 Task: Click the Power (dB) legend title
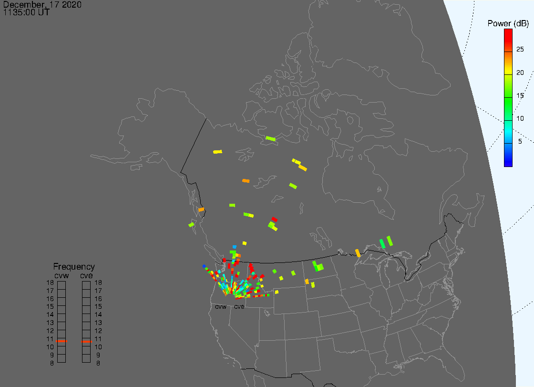click(508, 23)
